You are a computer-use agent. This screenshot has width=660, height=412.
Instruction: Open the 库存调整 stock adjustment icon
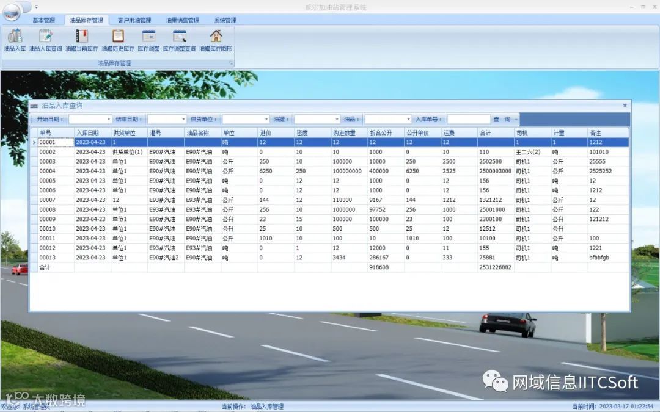(148, 40)
